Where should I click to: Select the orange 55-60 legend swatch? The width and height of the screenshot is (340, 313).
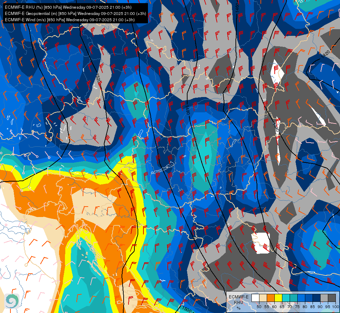(271, 298)
